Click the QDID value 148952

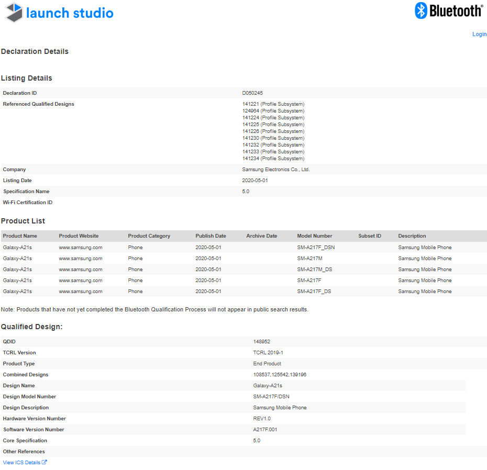coord(261,342)
